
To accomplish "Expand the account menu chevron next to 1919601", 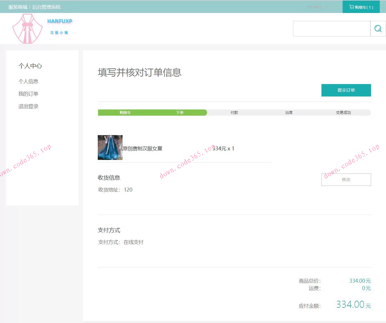I will pyautogui.click(x=327, y=7).
